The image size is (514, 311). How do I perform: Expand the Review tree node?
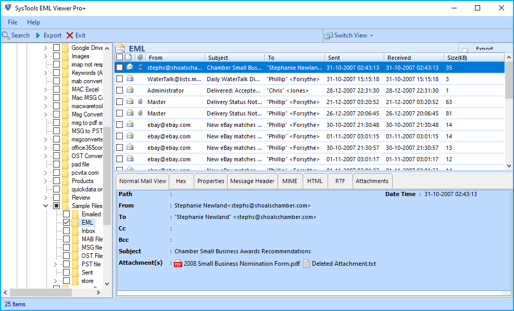click(x=45, y=198)
